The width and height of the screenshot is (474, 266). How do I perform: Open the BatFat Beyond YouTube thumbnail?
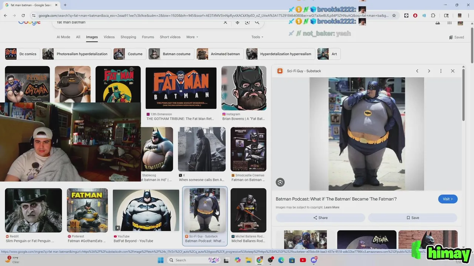146,211
